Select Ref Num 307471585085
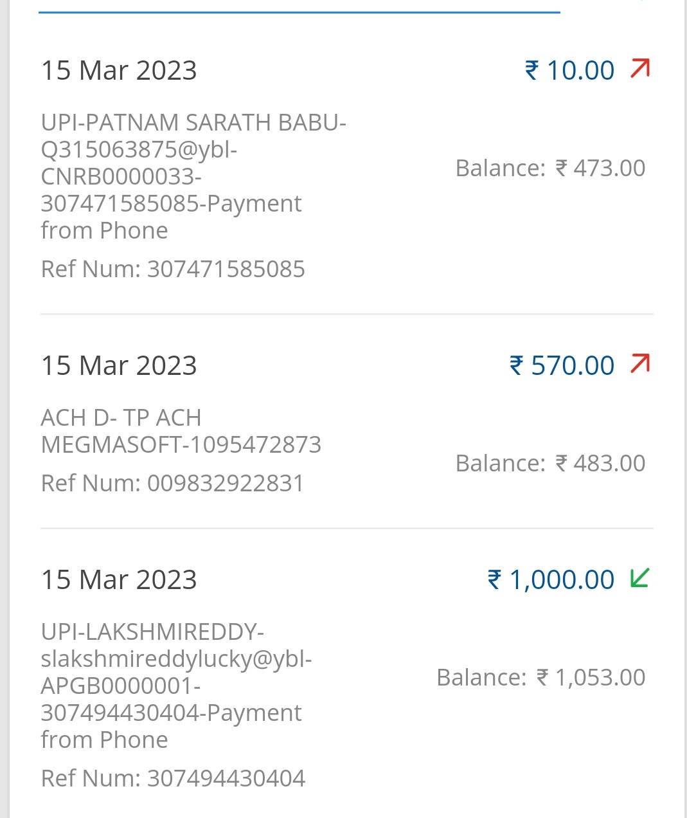The width and height of the screenshot is (687, 818). click(x=173, y=269)
